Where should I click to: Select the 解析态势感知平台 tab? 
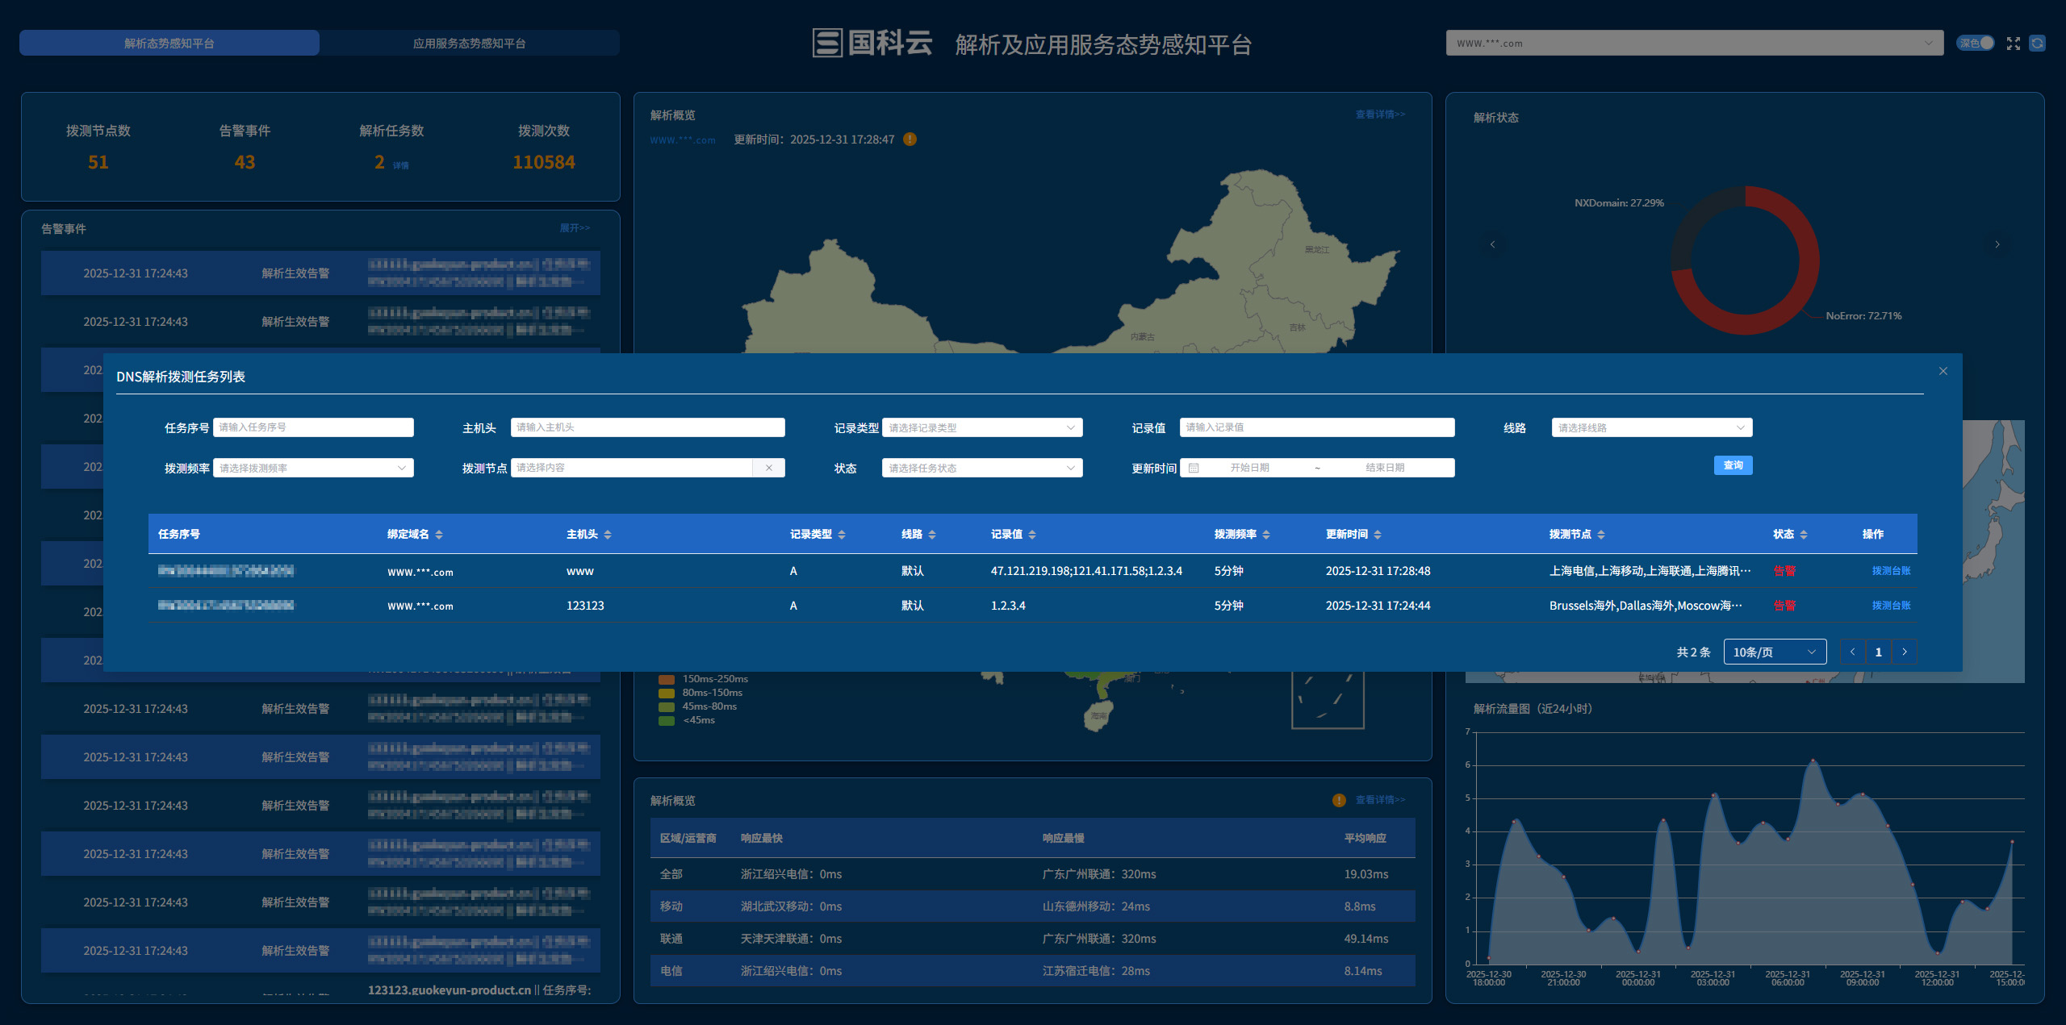(x=169, y=43)
